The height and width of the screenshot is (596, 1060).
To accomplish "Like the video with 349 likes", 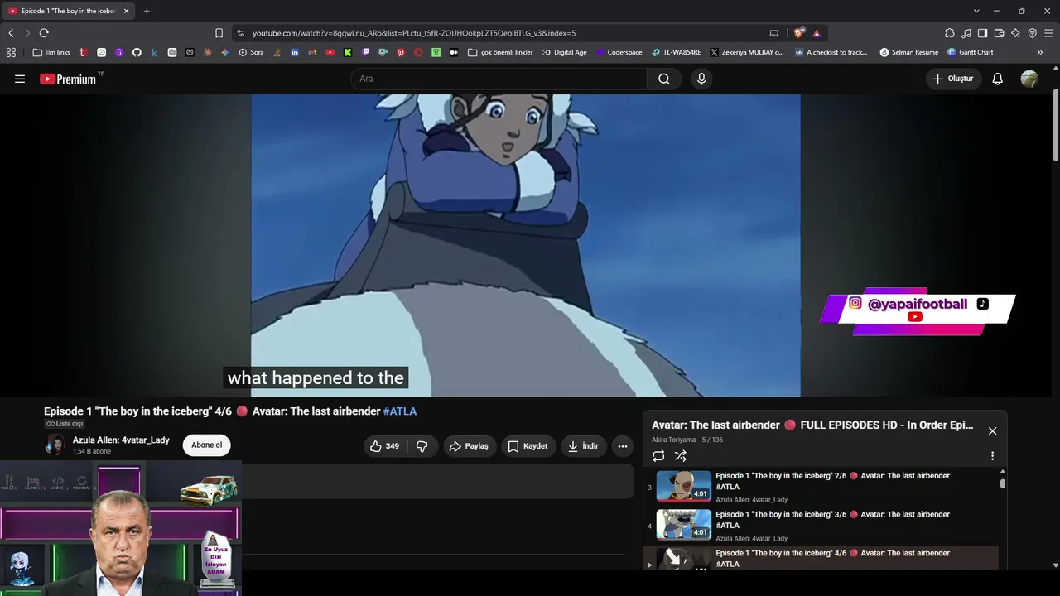I will coord(385,446).
